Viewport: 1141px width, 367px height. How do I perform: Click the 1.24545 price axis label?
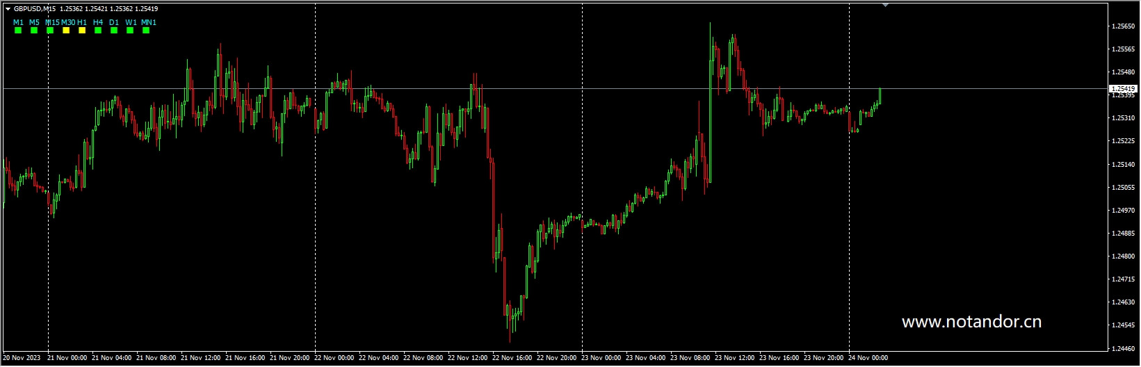[x=1124, y=325]
